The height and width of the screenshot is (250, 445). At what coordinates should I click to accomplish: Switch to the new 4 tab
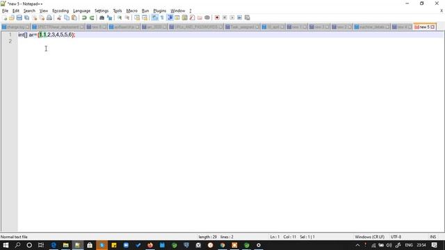(402, 27)
